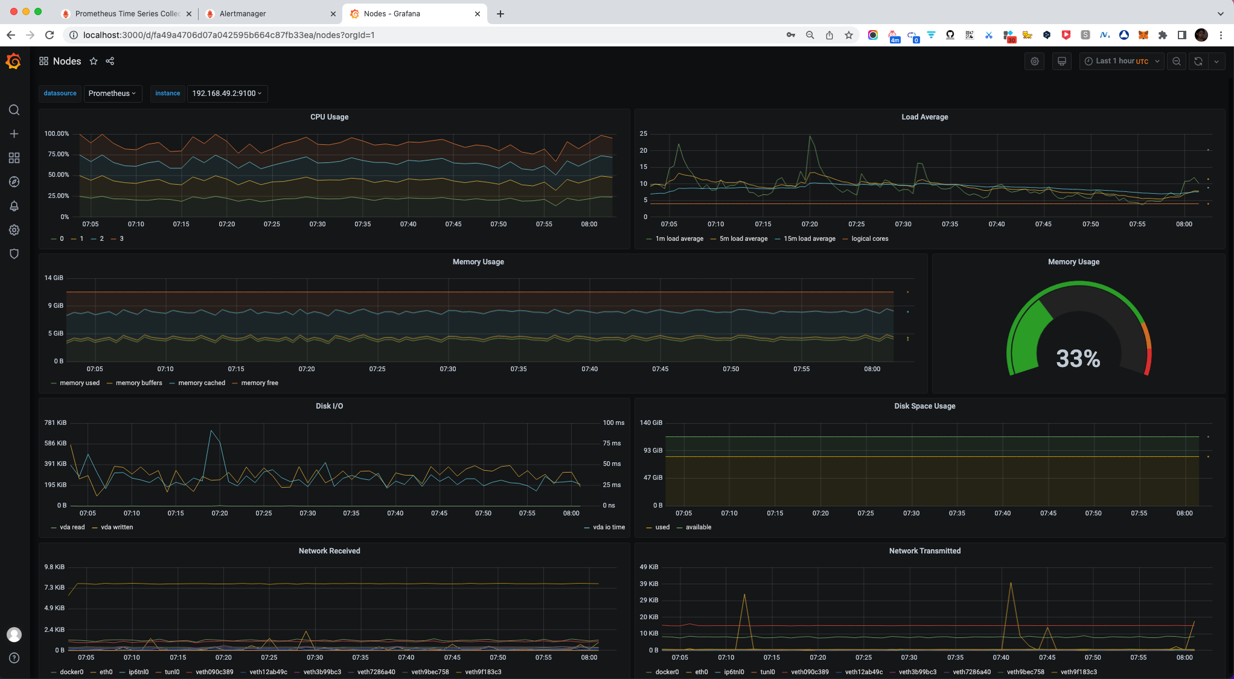Viewport: 1234px width, 679px height.
Task: Click the refresh dashboard button
Action: coord(1198,61)
